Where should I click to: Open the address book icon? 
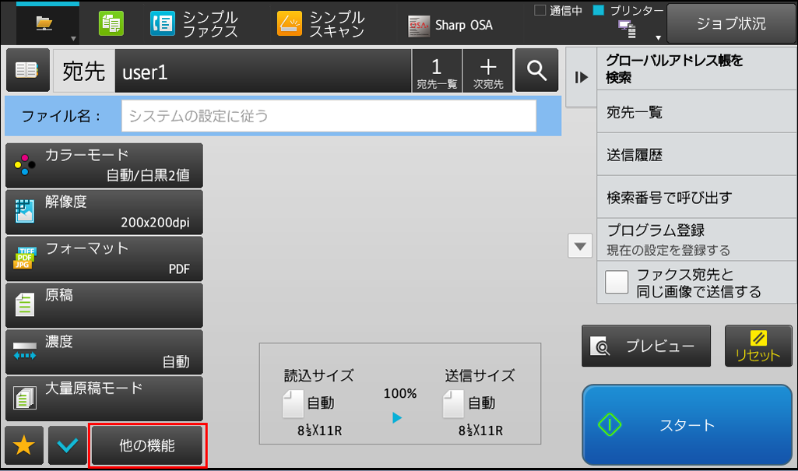tap(27, 70)
